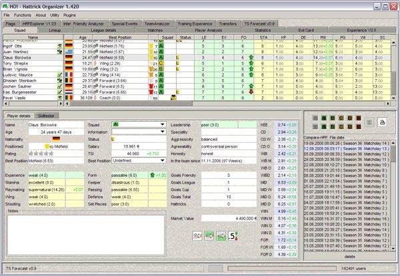Toggle top-row yellow C group filter

point(341,118)
